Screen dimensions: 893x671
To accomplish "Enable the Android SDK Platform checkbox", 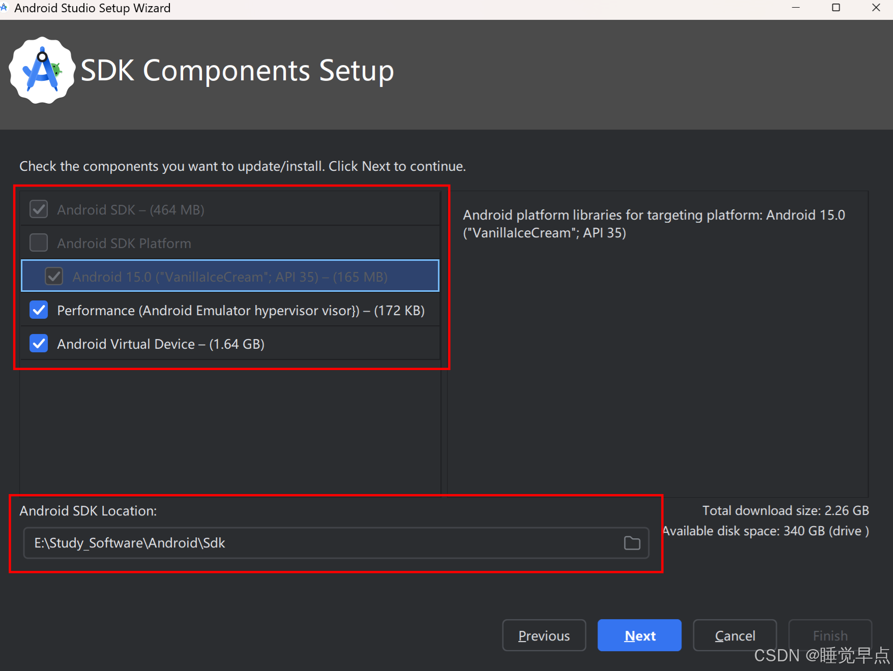I will pyautogui.click(x=38, y=242).
